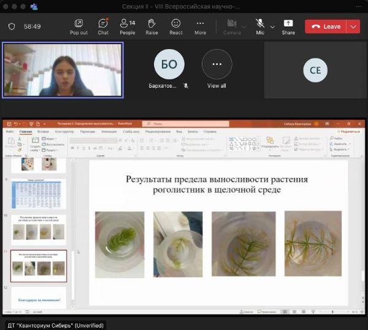This screenshot has height=330, width=368.
Task: Click the CE participant tile
Action: point(315,70)
